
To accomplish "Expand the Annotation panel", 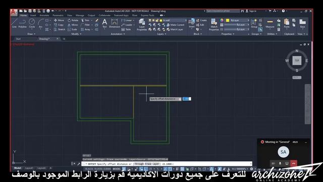I will [118, 34].
